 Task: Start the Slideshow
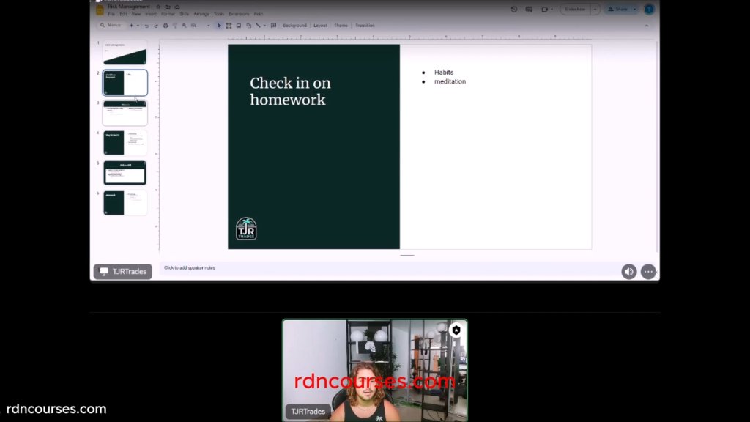576,9
